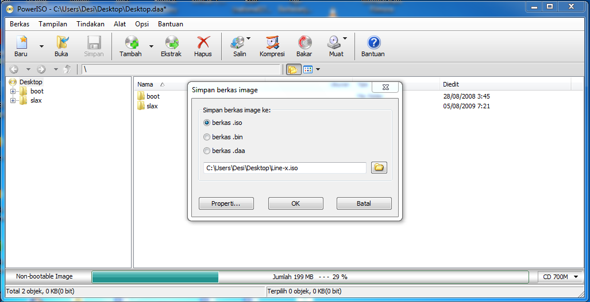This screenshot has height=302, width=590.
Task: Open the Tampilan menu
Action: tap(53, 24)
